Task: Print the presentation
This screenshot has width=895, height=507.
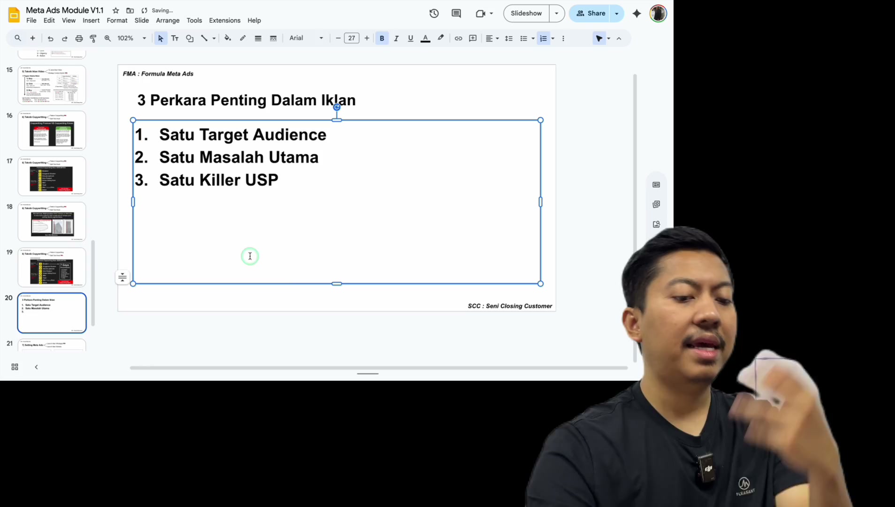Action: tap(79, 38)
